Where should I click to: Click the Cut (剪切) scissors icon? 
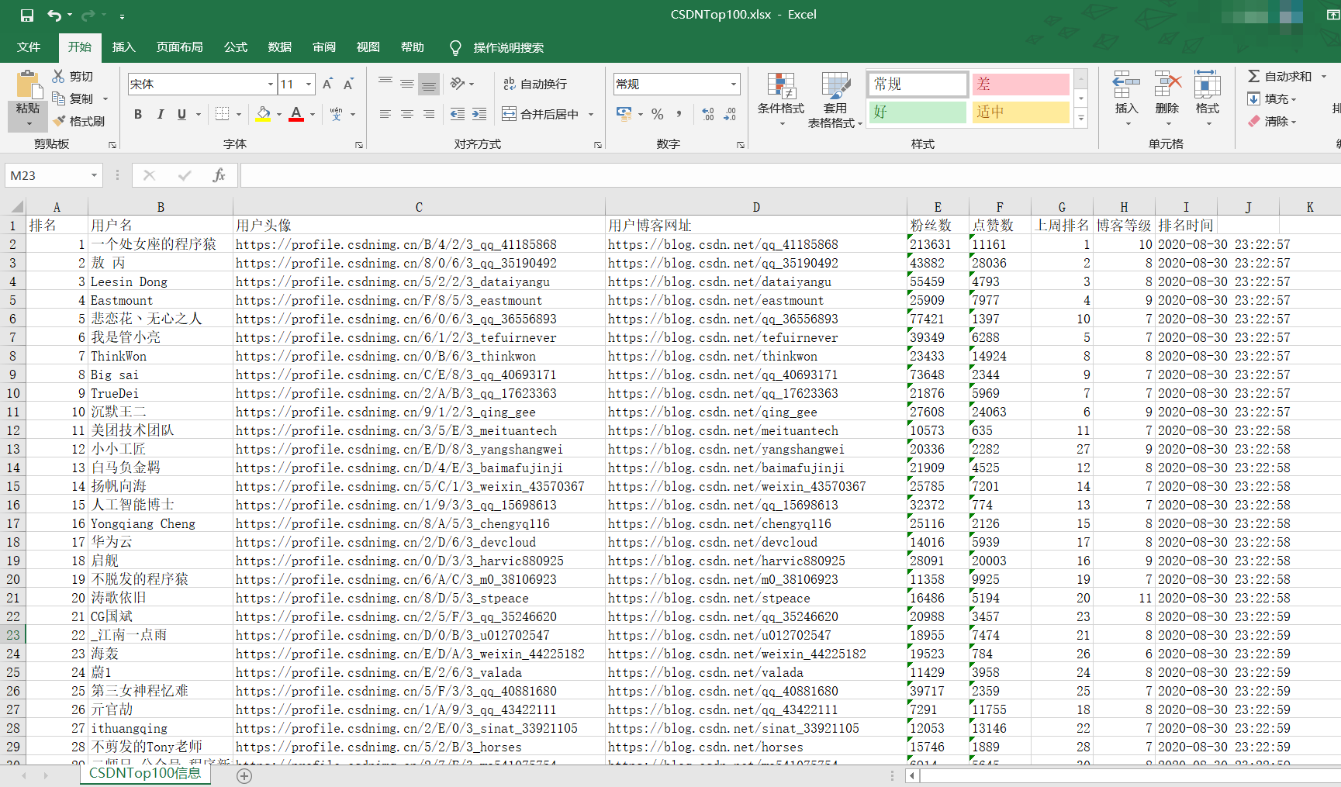point(58,76)
